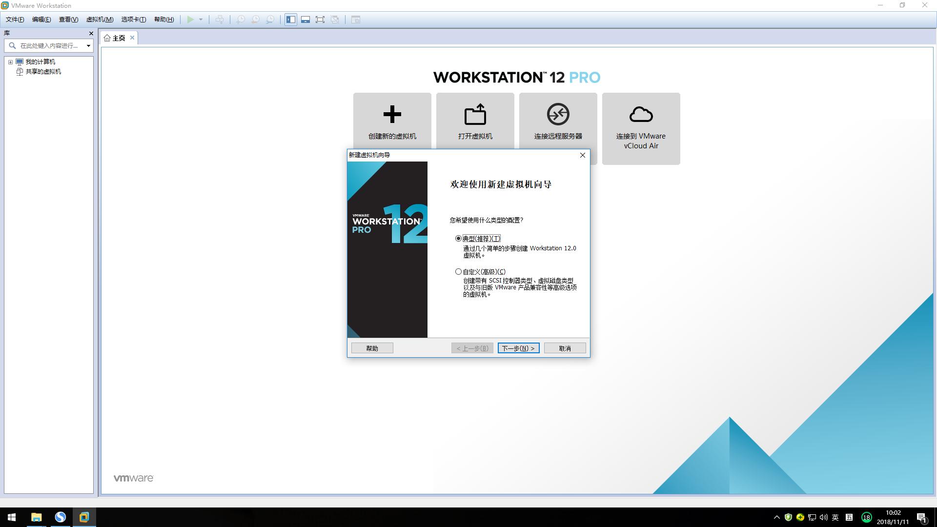Open the 虚拟机(M) menu
Screen dimensions: 937x527
click(x=99, y=19)
